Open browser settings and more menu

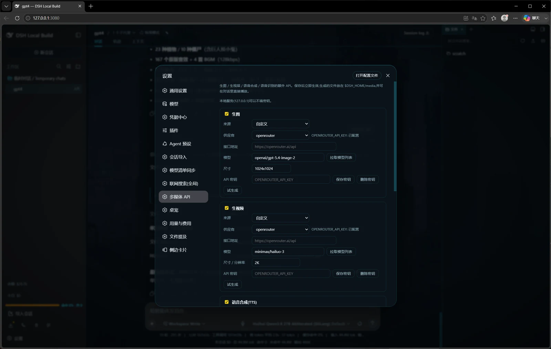coord(515,18)
